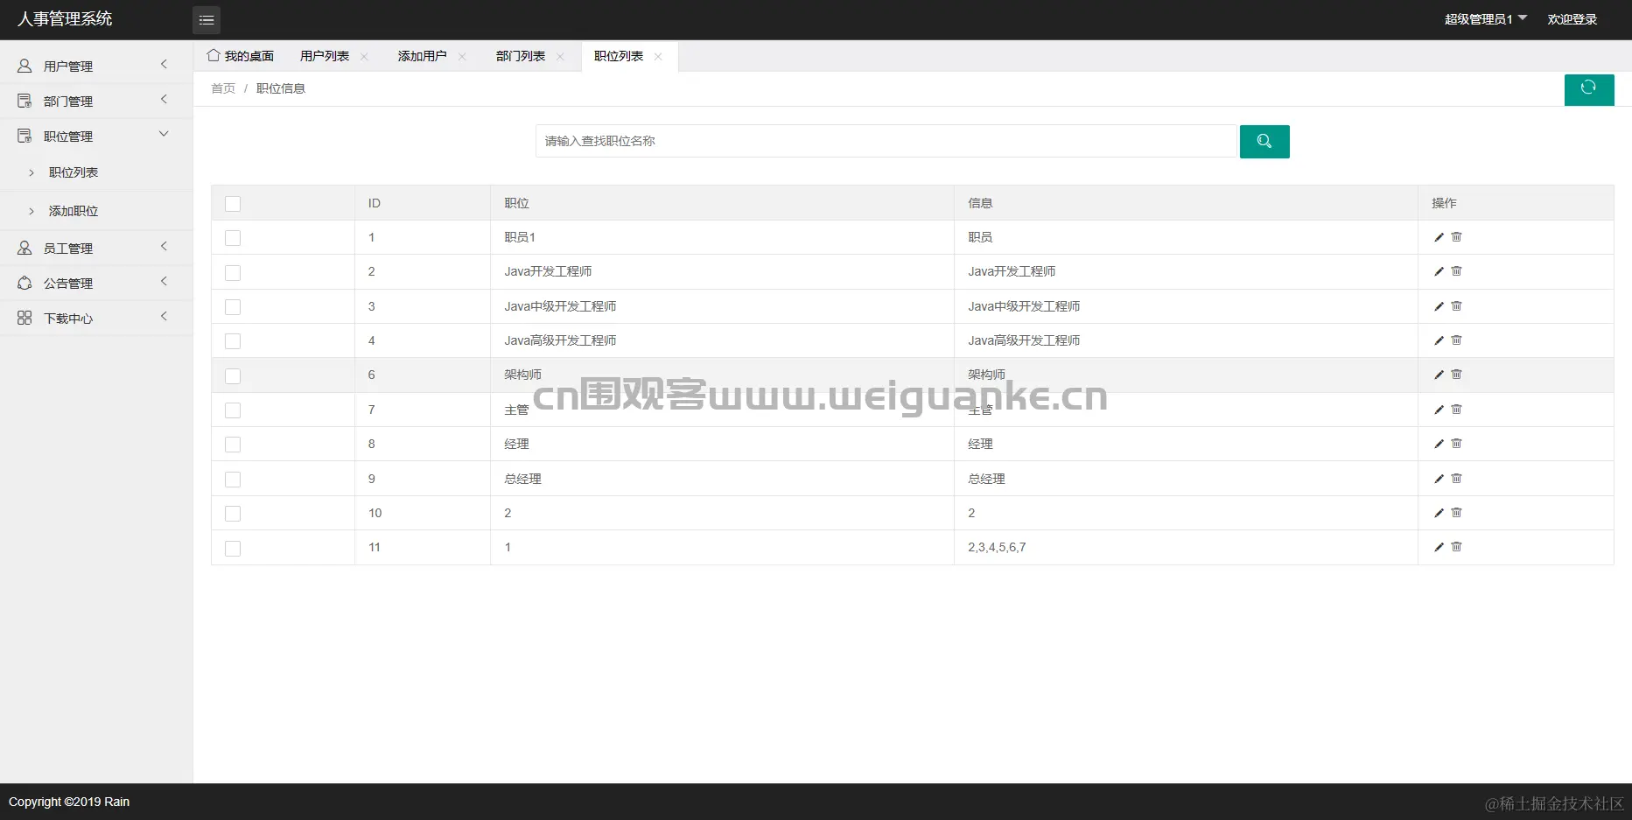Delete the row with ID 10
Screen dimensions: 1632x820
coord(1457,513)
